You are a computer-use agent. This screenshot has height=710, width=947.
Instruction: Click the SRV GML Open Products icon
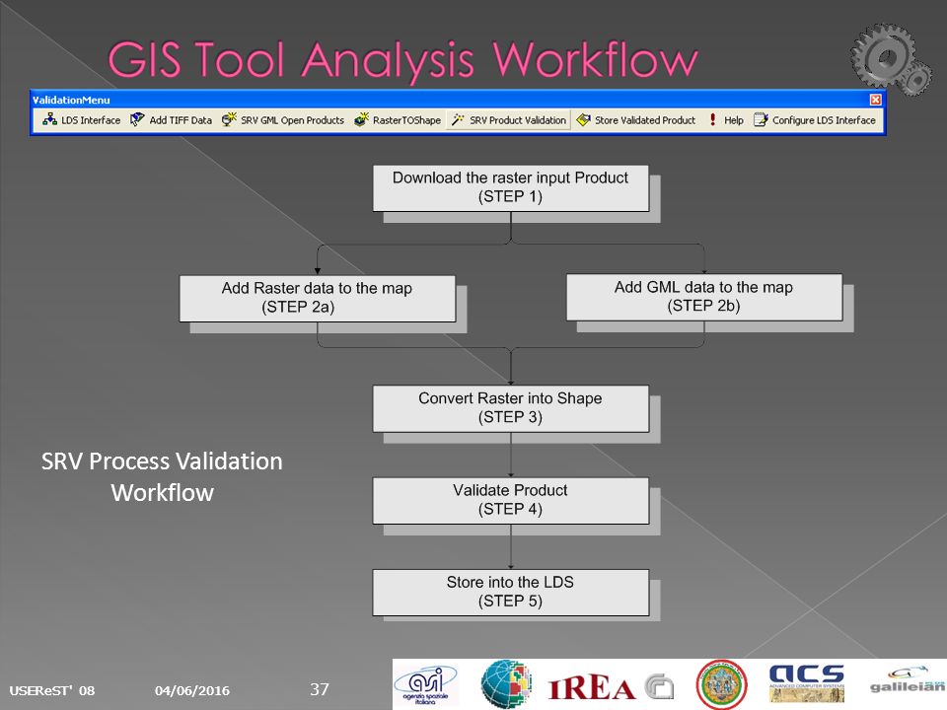229,119
